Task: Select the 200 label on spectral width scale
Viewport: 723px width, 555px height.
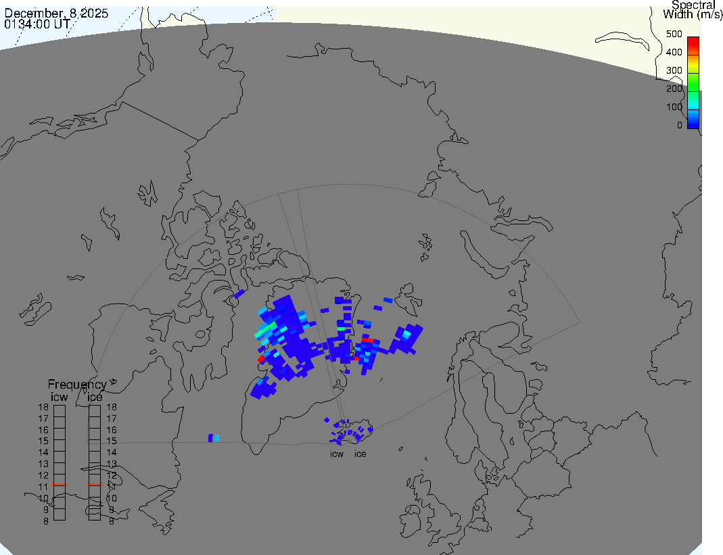Action: point(674,89)
